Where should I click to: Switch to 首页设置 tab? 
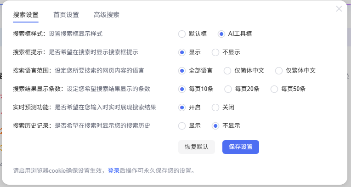[66, 15]
